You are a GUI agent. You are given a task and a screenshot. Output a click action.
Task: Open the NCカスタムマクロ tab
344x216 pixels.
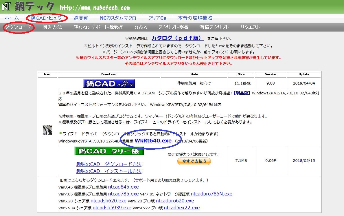tap(118, 18)
